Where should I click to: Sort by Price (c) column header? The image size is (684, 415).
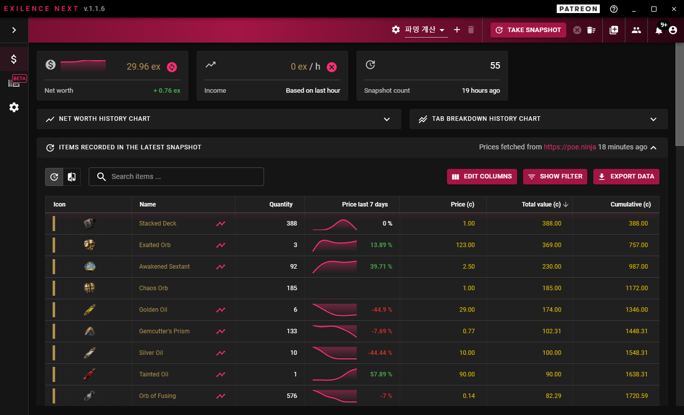tap(463, 204)
